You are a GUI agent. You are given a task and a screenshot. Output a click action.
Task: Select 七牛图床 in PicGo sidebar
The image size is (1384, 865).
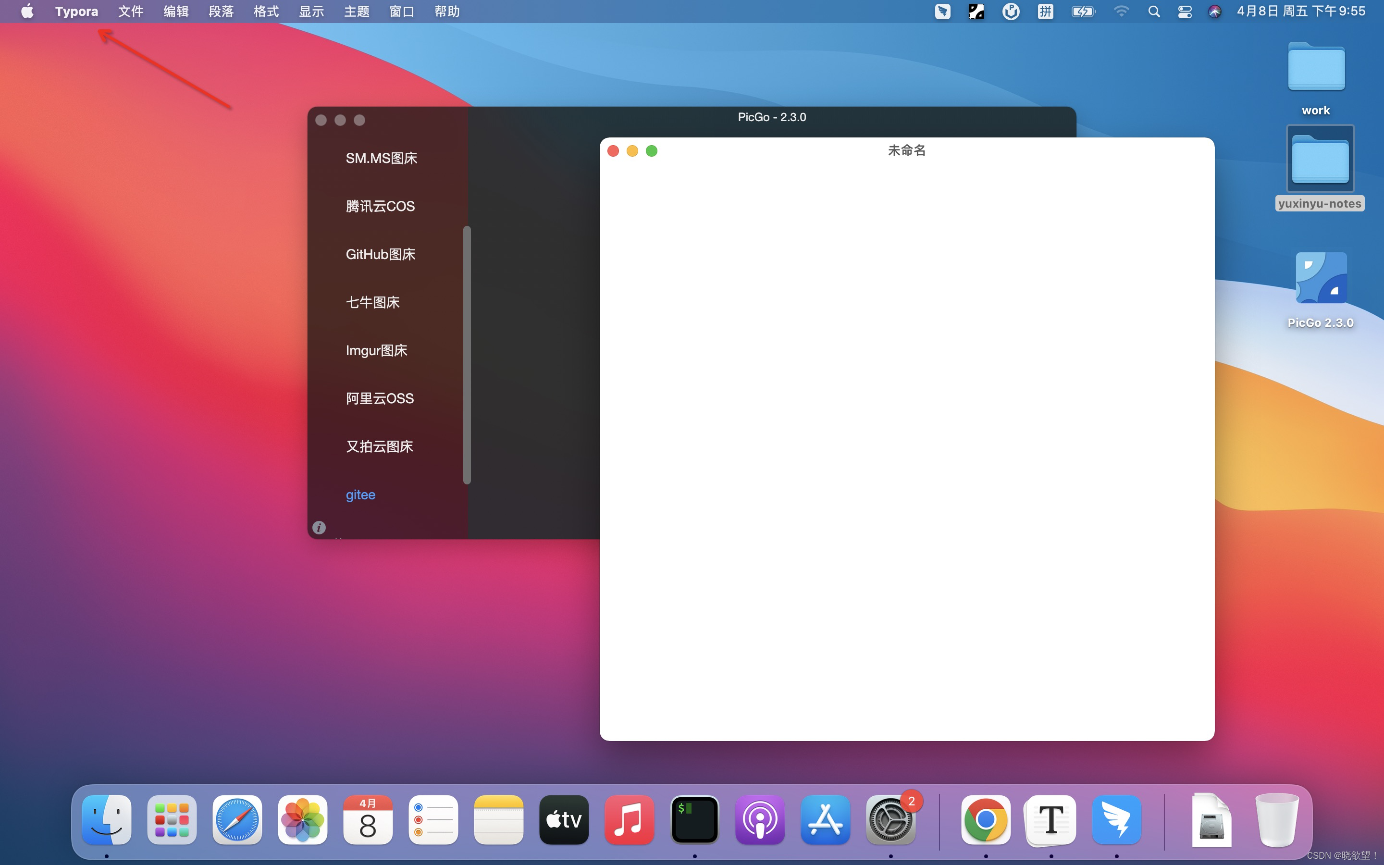[x=373, y=302]
